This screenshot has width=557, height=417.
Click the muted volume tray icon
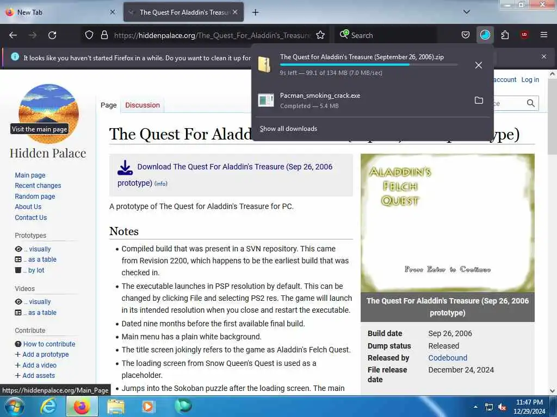[x=502, y=407]
